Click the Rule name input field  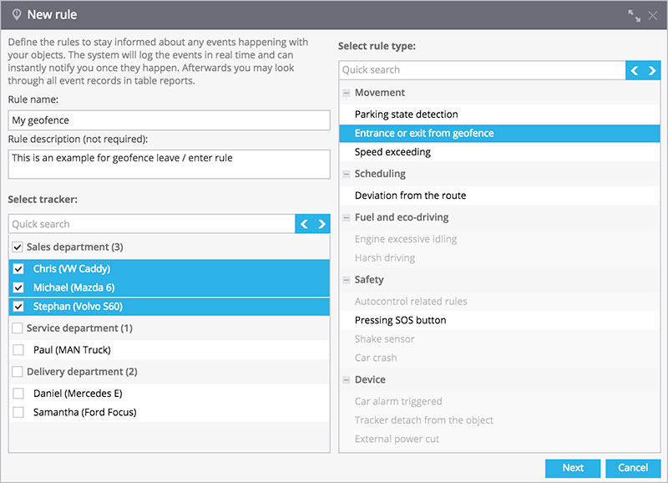[x=170, y=120]
